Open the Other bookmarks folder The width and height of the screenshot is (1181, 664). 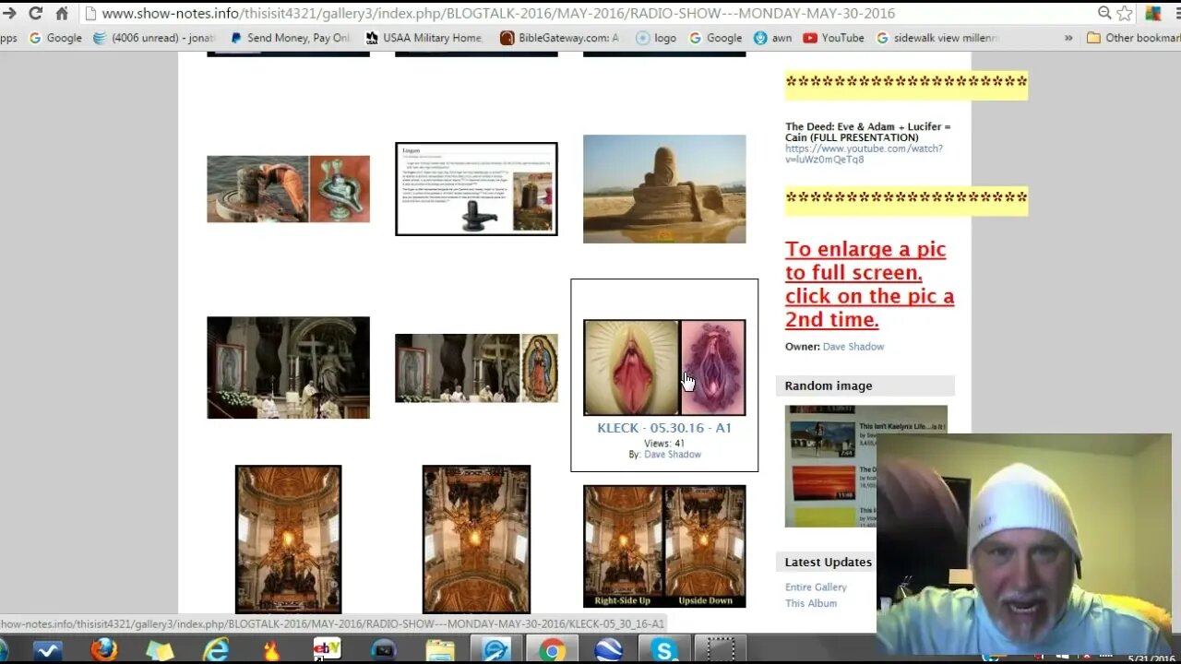1134,38
